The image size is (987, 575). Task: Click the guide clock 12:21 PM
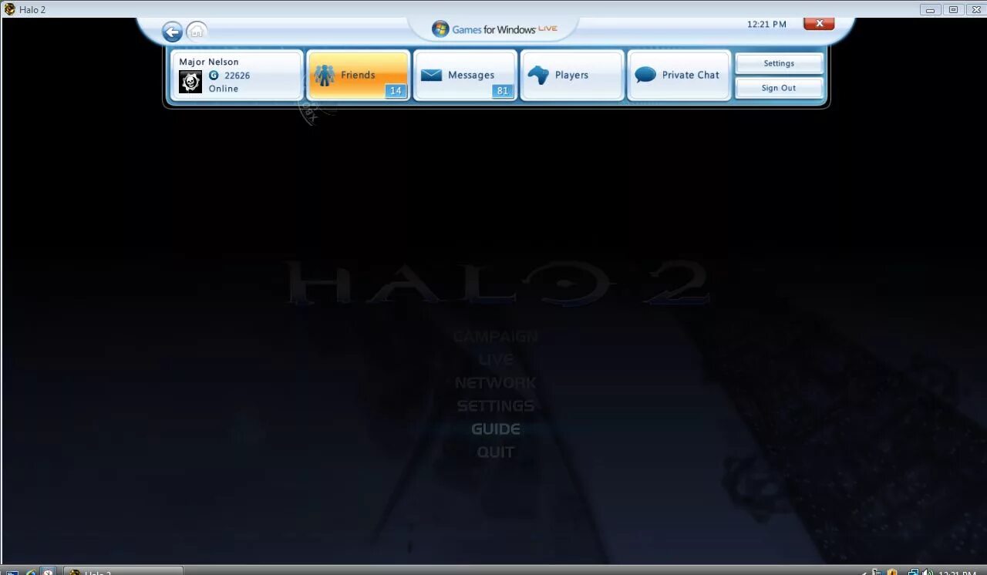766,24
